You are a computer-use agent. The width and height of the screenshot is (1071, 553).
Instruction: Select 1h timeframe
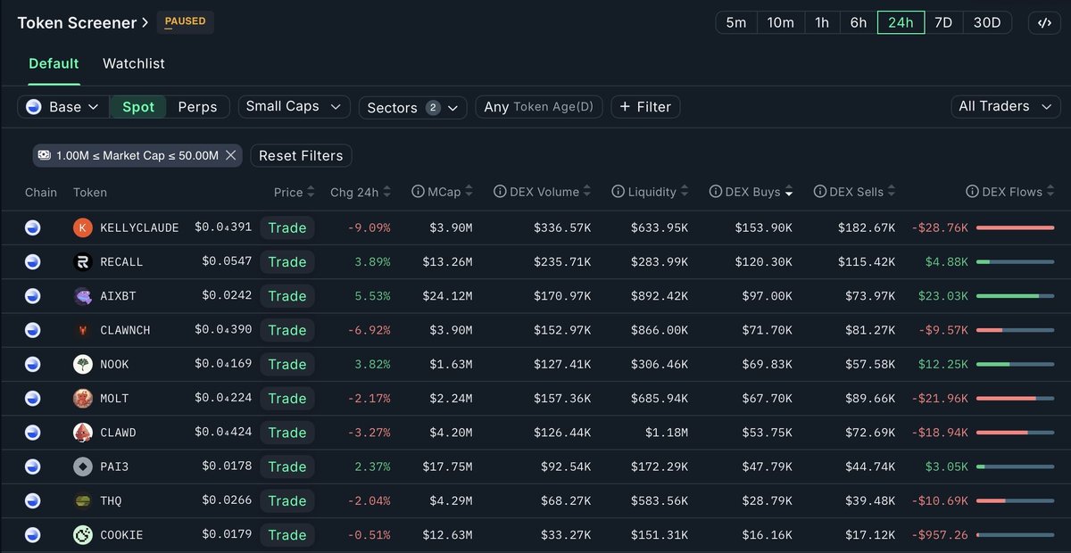tap(822, 22)
